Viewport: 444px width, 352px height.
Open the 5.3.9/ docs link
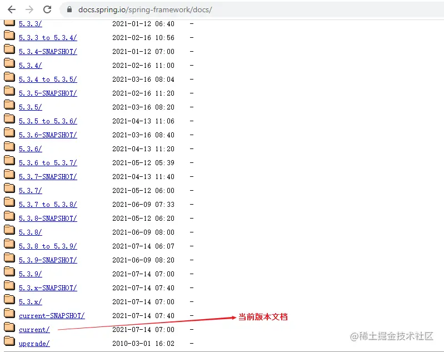coord(31,274)
